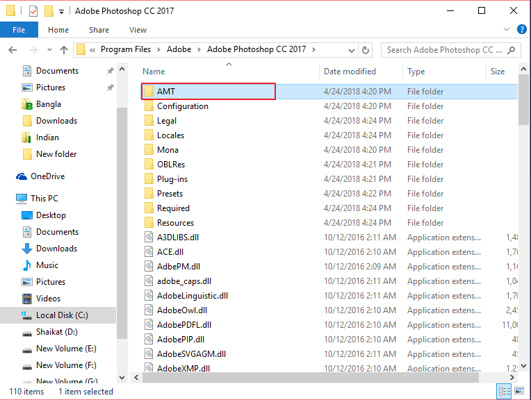Image resolution: width=531 pixels, height=400 pixels.
Task: Sort by the Name column header
Action: point(229,72)
